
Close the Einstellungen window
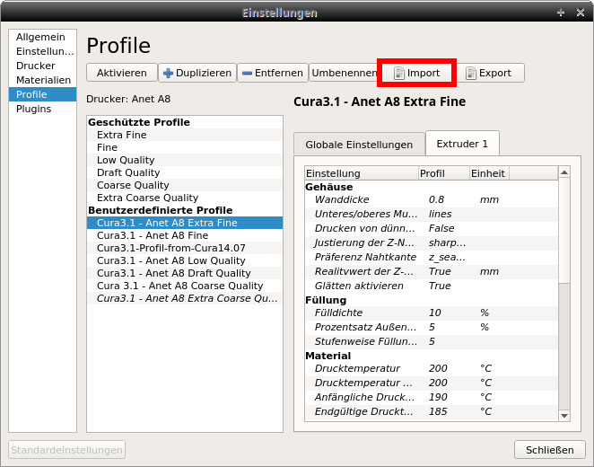click(x=580, y=13)
